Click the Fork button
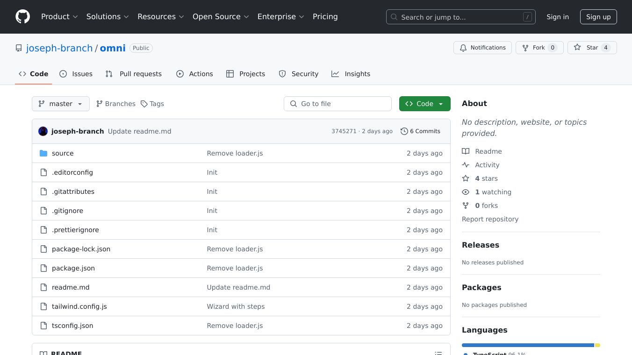Screen dimensions: 632x355 [539, 48]
